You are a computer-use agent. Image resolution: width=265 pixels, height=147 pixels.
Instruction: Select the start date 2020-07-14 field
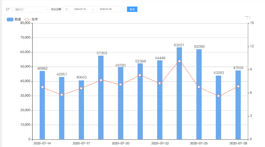[x=80, y=9]
